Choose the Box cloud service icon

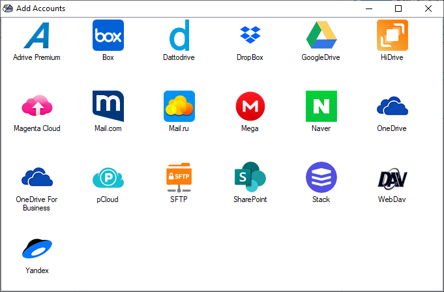(x=108, y=35)
